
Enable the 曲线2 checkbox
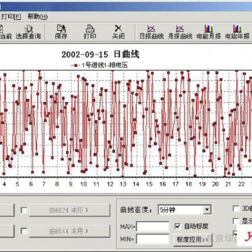(24, 210)
